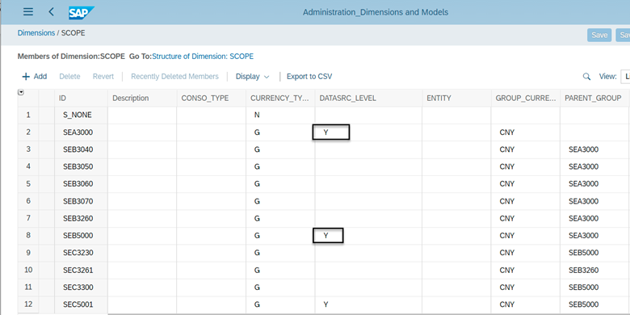Expand the Display dropdown
The width and height of the screenshot is (630, 315).
252,77
